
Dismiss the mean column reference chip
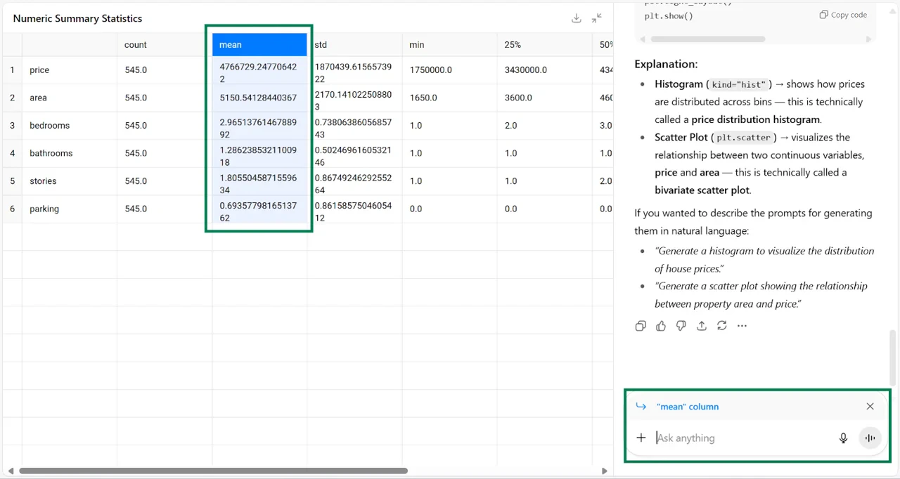pos(870,406)
